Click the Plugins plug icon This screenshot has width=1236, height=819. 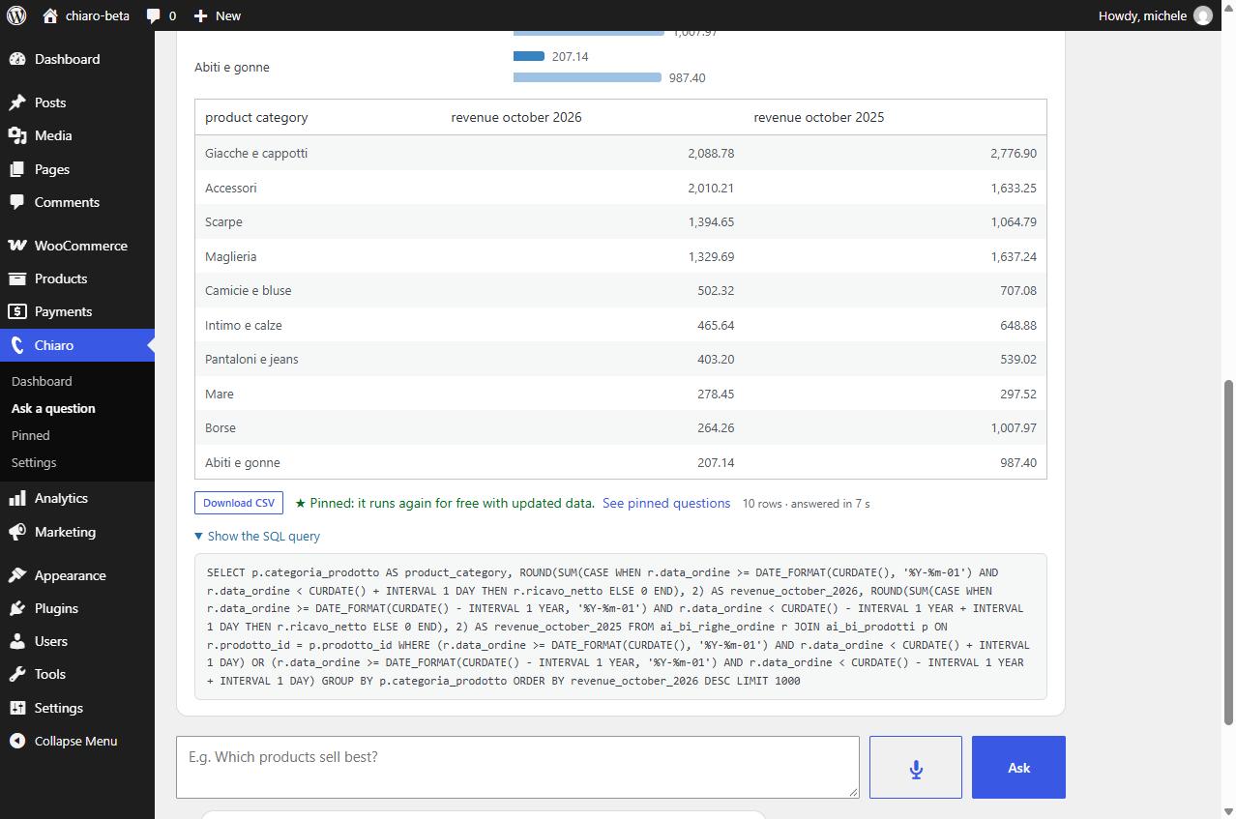[x=17, y=608]
